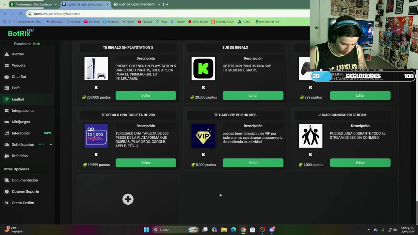Open the Interacción music note icon

[x=7, y=133]
